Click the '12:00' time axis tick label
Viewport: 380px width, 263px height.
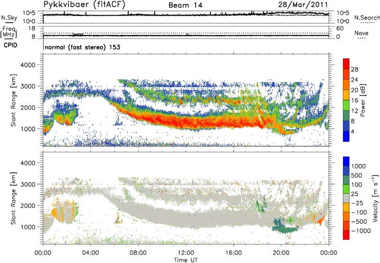coord(186,253)
